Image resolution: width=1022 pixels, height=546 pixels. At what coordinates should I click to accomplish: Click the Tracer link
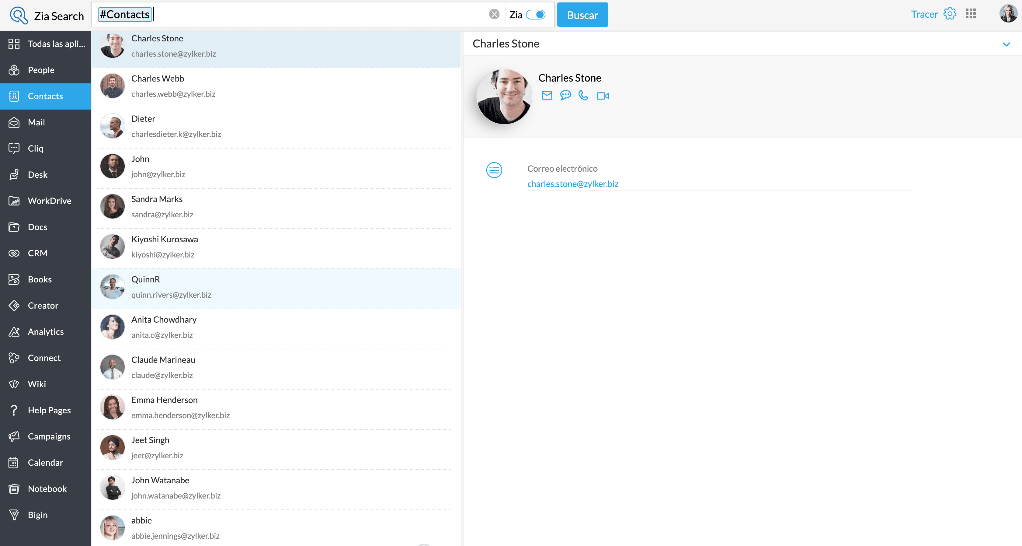click(924, 14)
